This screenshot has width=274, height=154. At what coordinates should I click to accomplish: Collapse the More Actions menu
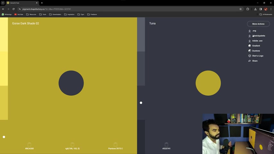pyautogui.click(x=258, y=24)
